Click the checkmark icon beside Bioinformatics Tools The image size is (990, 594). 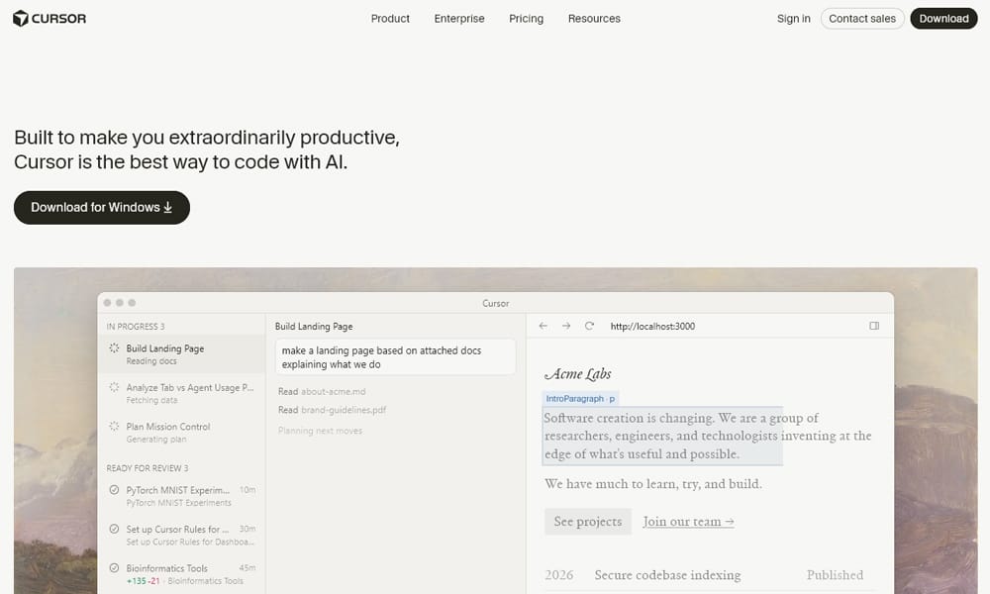[114, 568]
